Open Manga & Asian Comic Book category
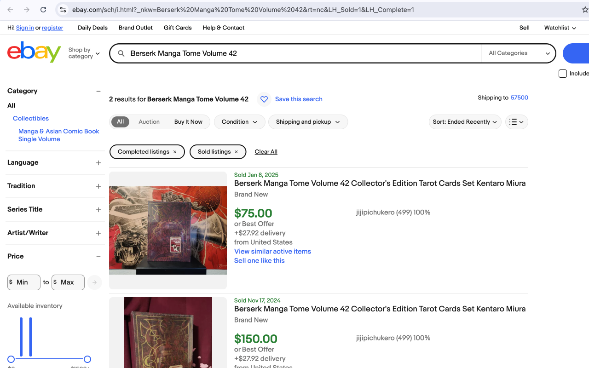This screenshot has width=589, height=368. (x=59, y=135)
